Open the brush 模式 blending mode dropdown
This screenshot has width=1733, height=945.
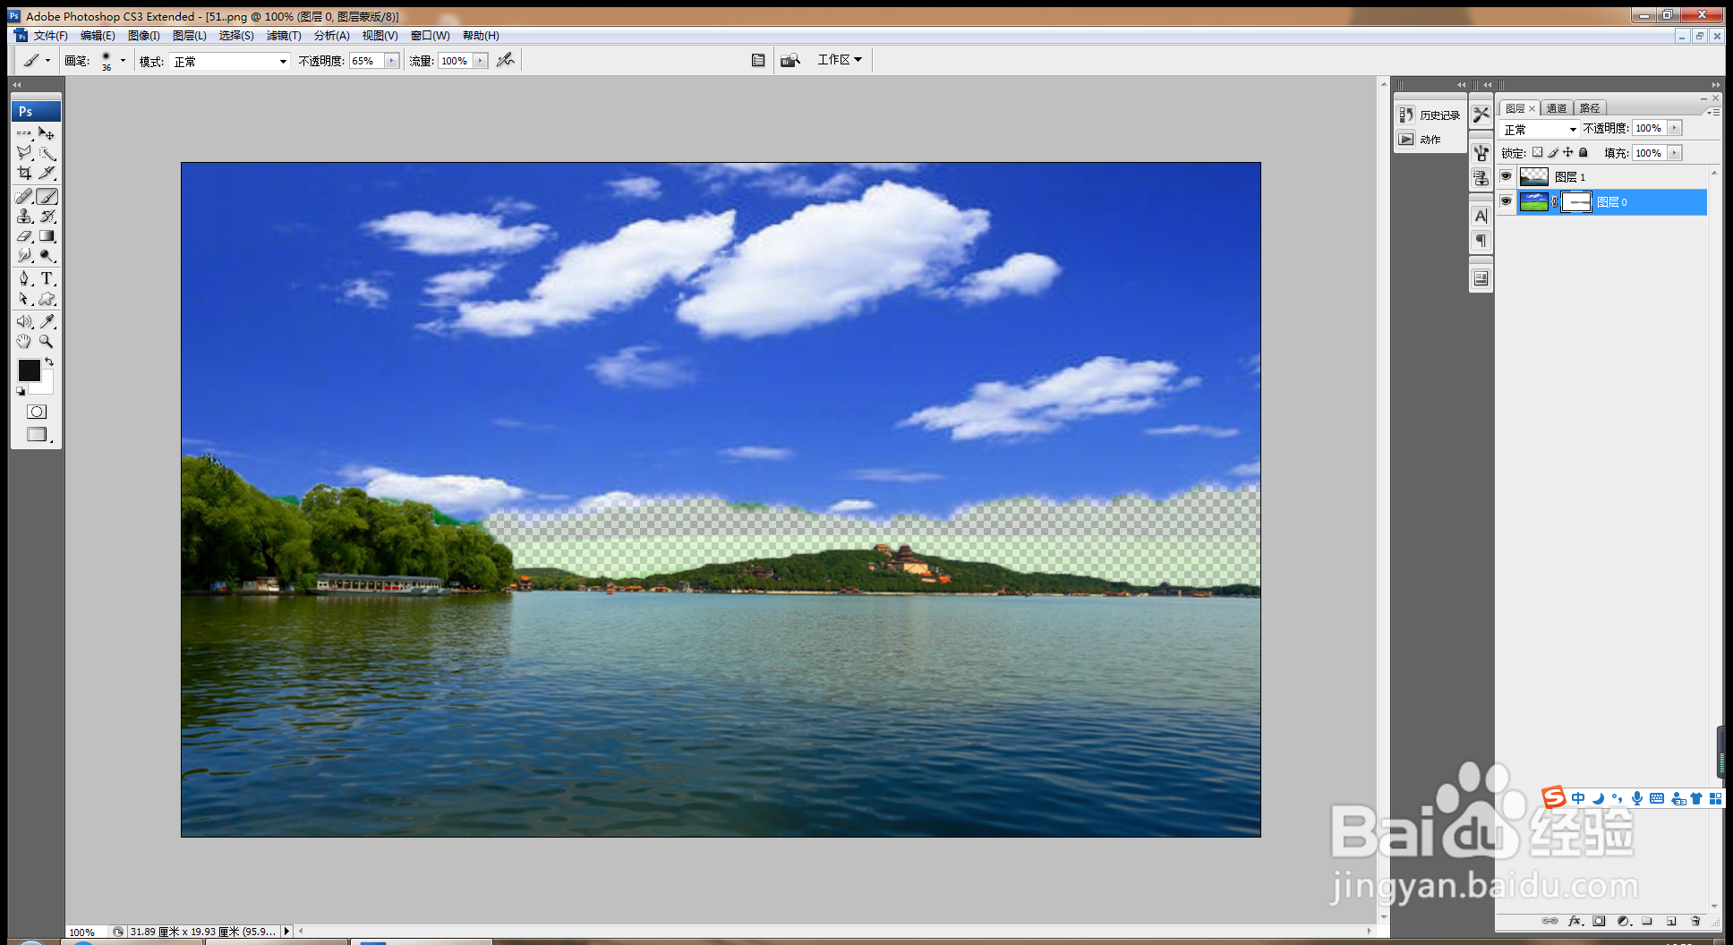230,61
